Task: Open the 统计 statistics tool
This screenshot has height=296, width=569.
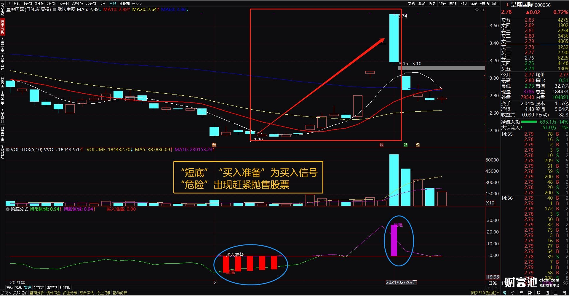Action: click(x=442, y=4)
